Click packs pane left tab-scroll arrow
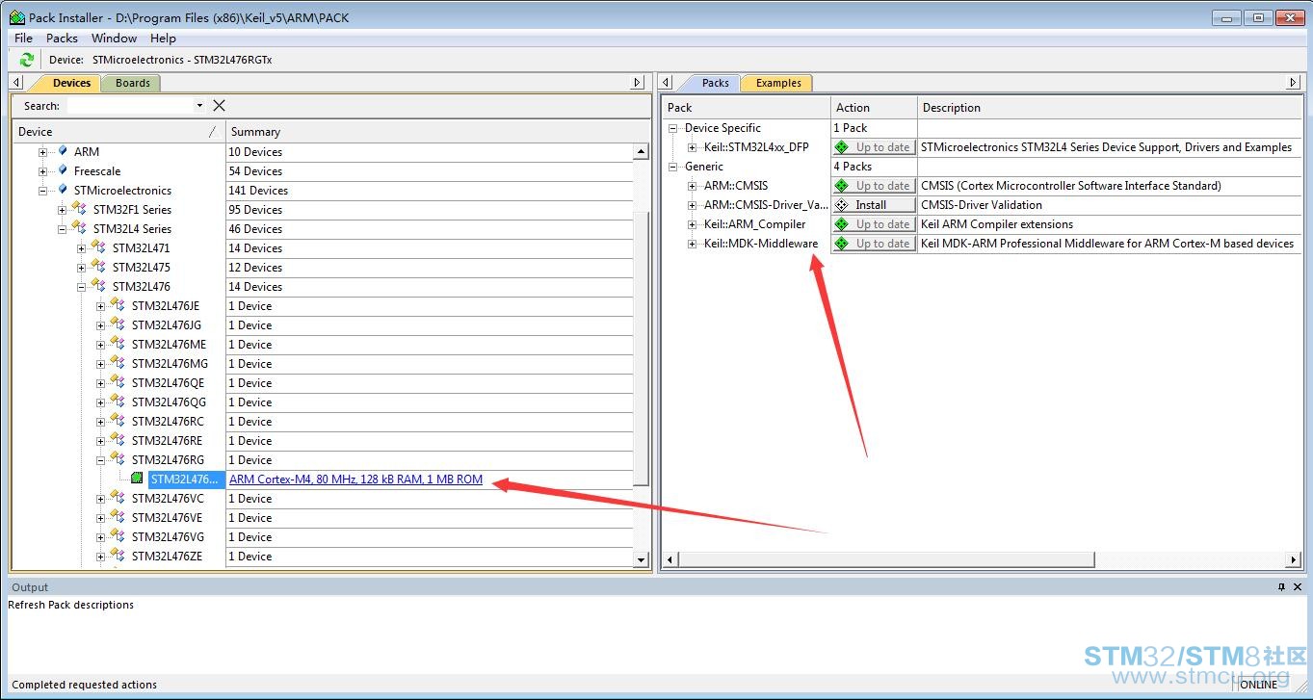 [667, 83]
